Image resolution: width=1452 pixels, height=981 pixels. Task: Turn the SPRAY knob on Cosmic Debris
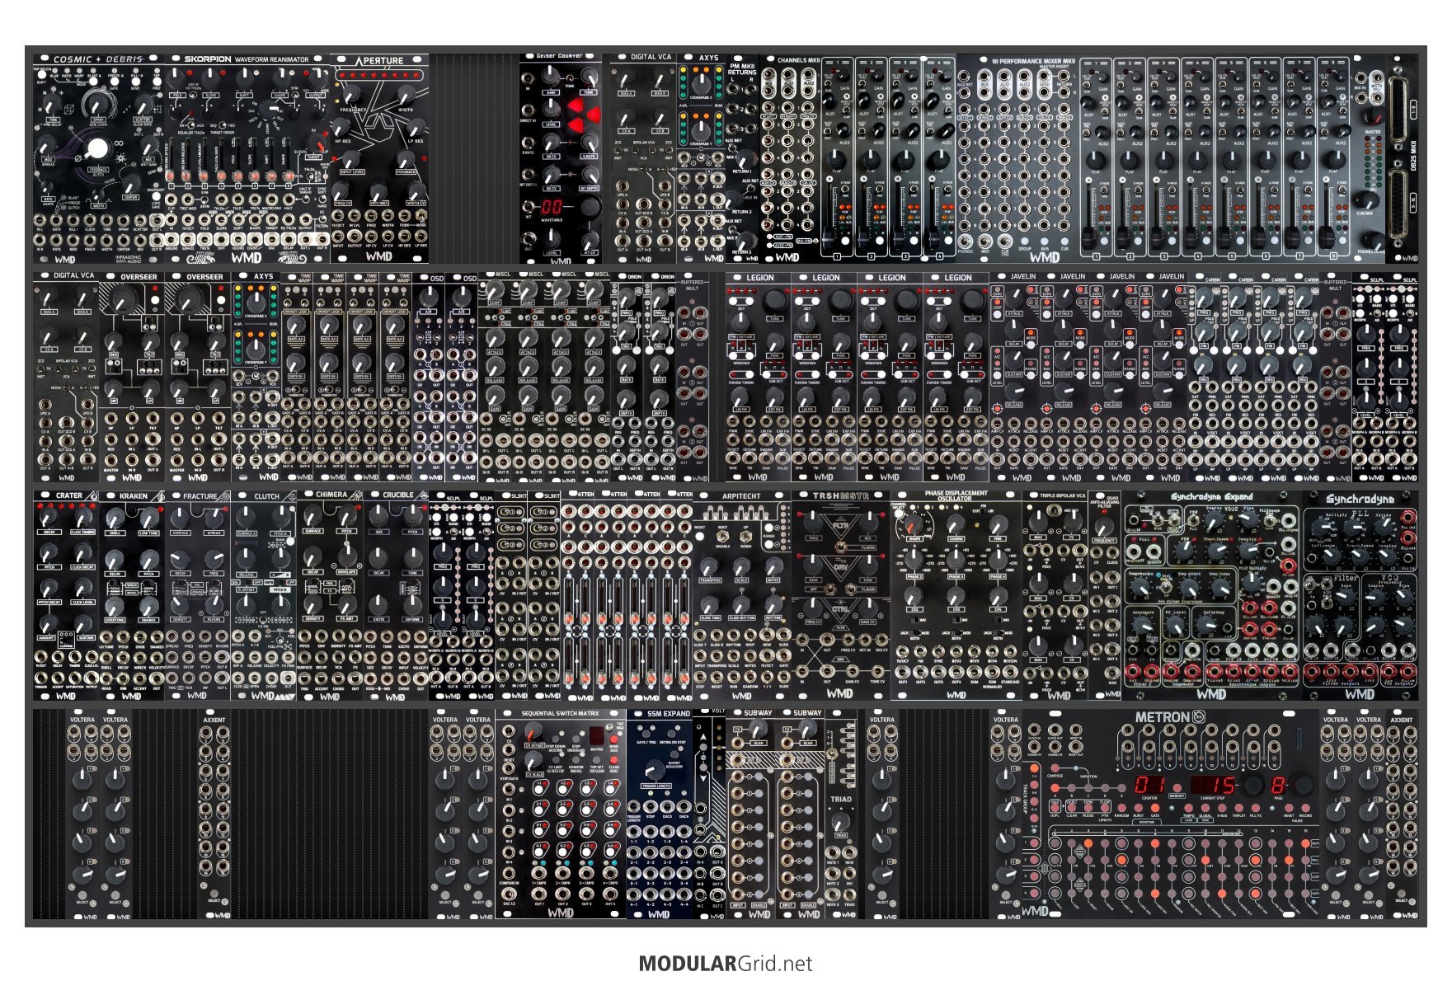pyautogui.click(x=99, y=103)
